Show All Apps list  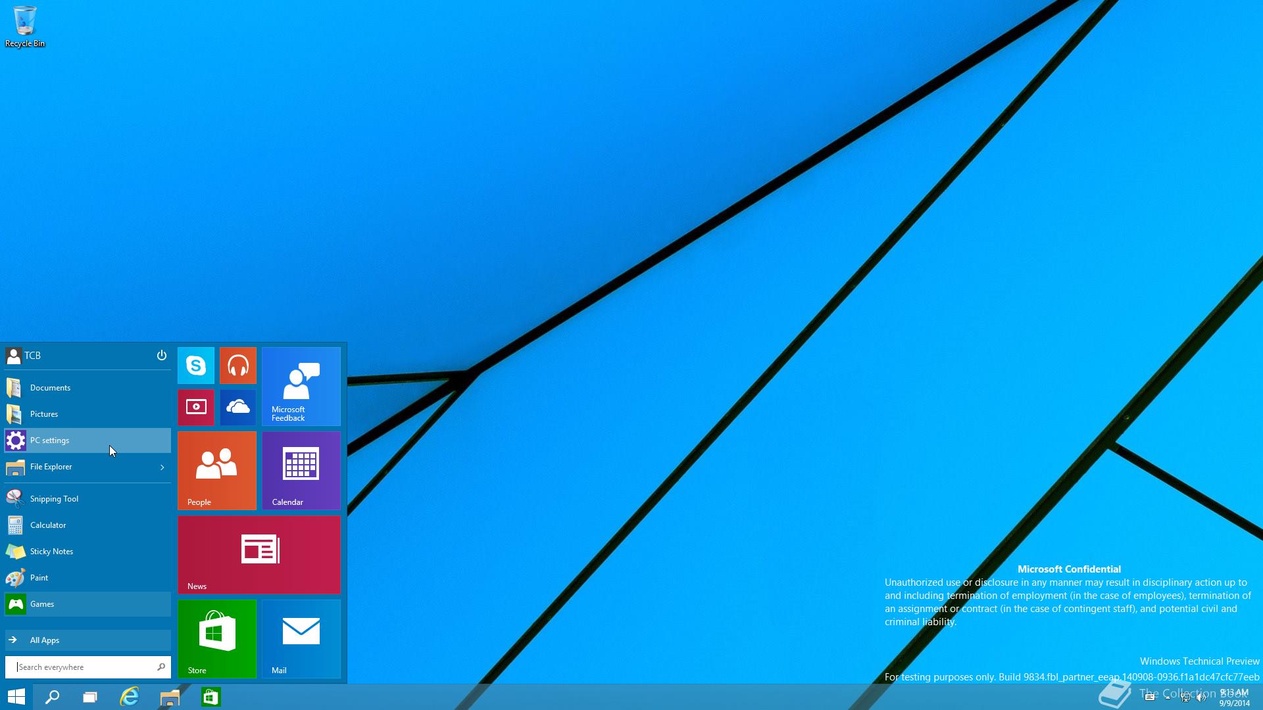87,640
